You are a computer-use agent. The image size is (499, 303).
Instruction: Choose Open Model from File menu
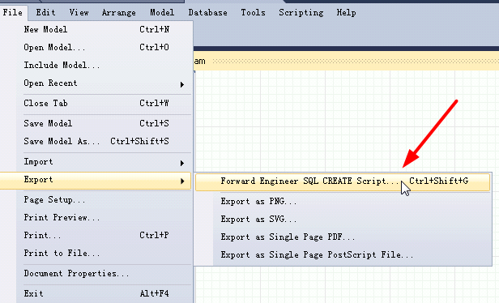pyautogui.click(x=96, y=48)
